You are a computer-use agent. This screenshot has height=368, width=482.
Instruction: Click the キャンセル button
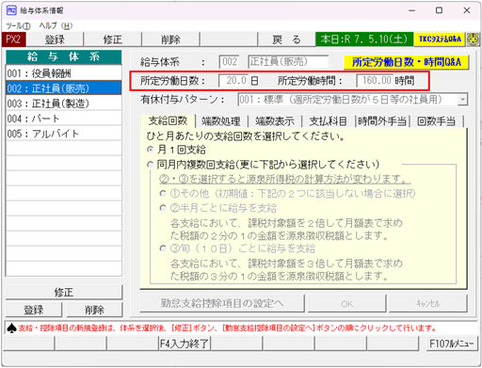[428, 303]
